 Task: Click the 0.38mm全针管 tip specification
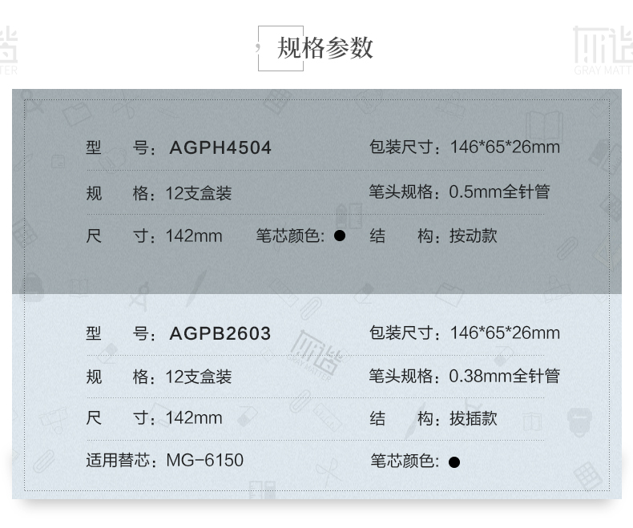point(504,376)
